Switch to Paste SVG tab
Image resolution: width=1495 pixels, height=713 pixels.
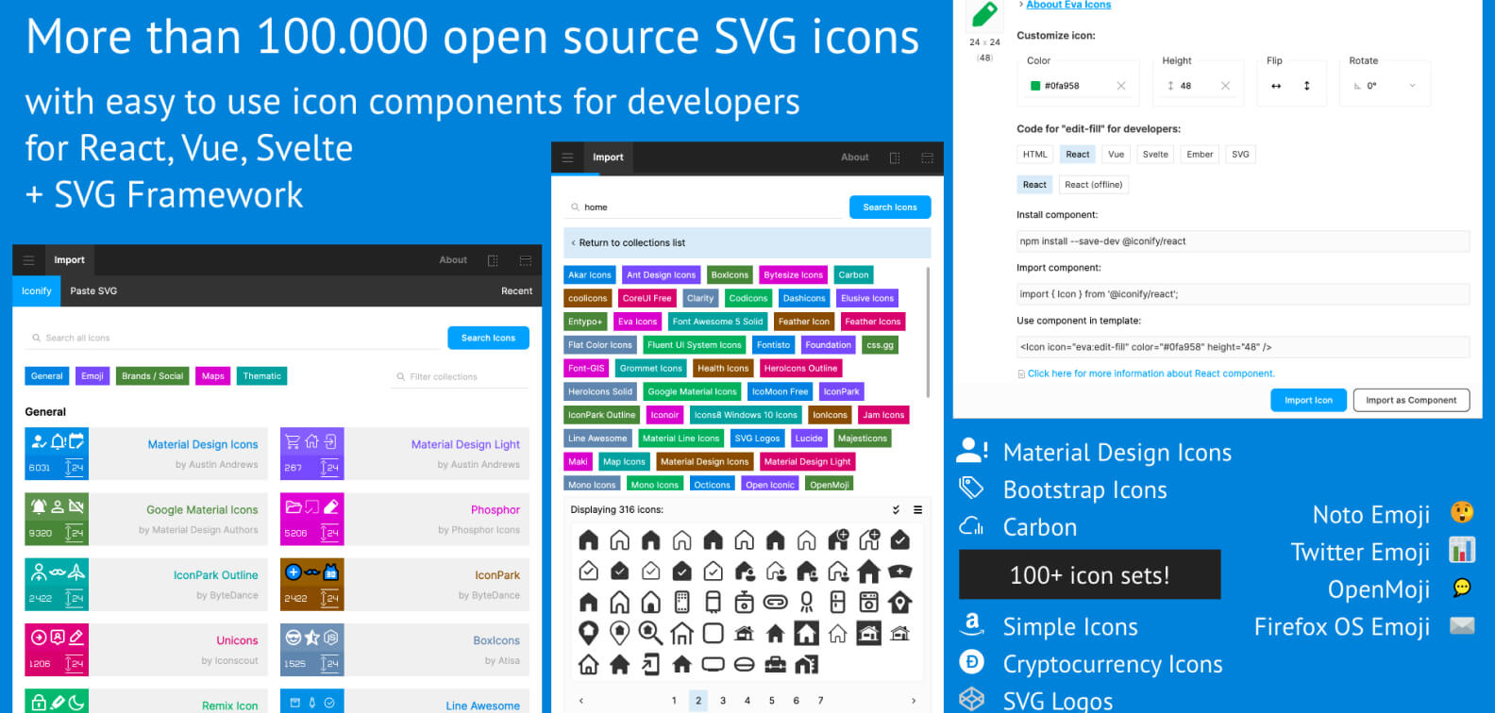point(93,291)
